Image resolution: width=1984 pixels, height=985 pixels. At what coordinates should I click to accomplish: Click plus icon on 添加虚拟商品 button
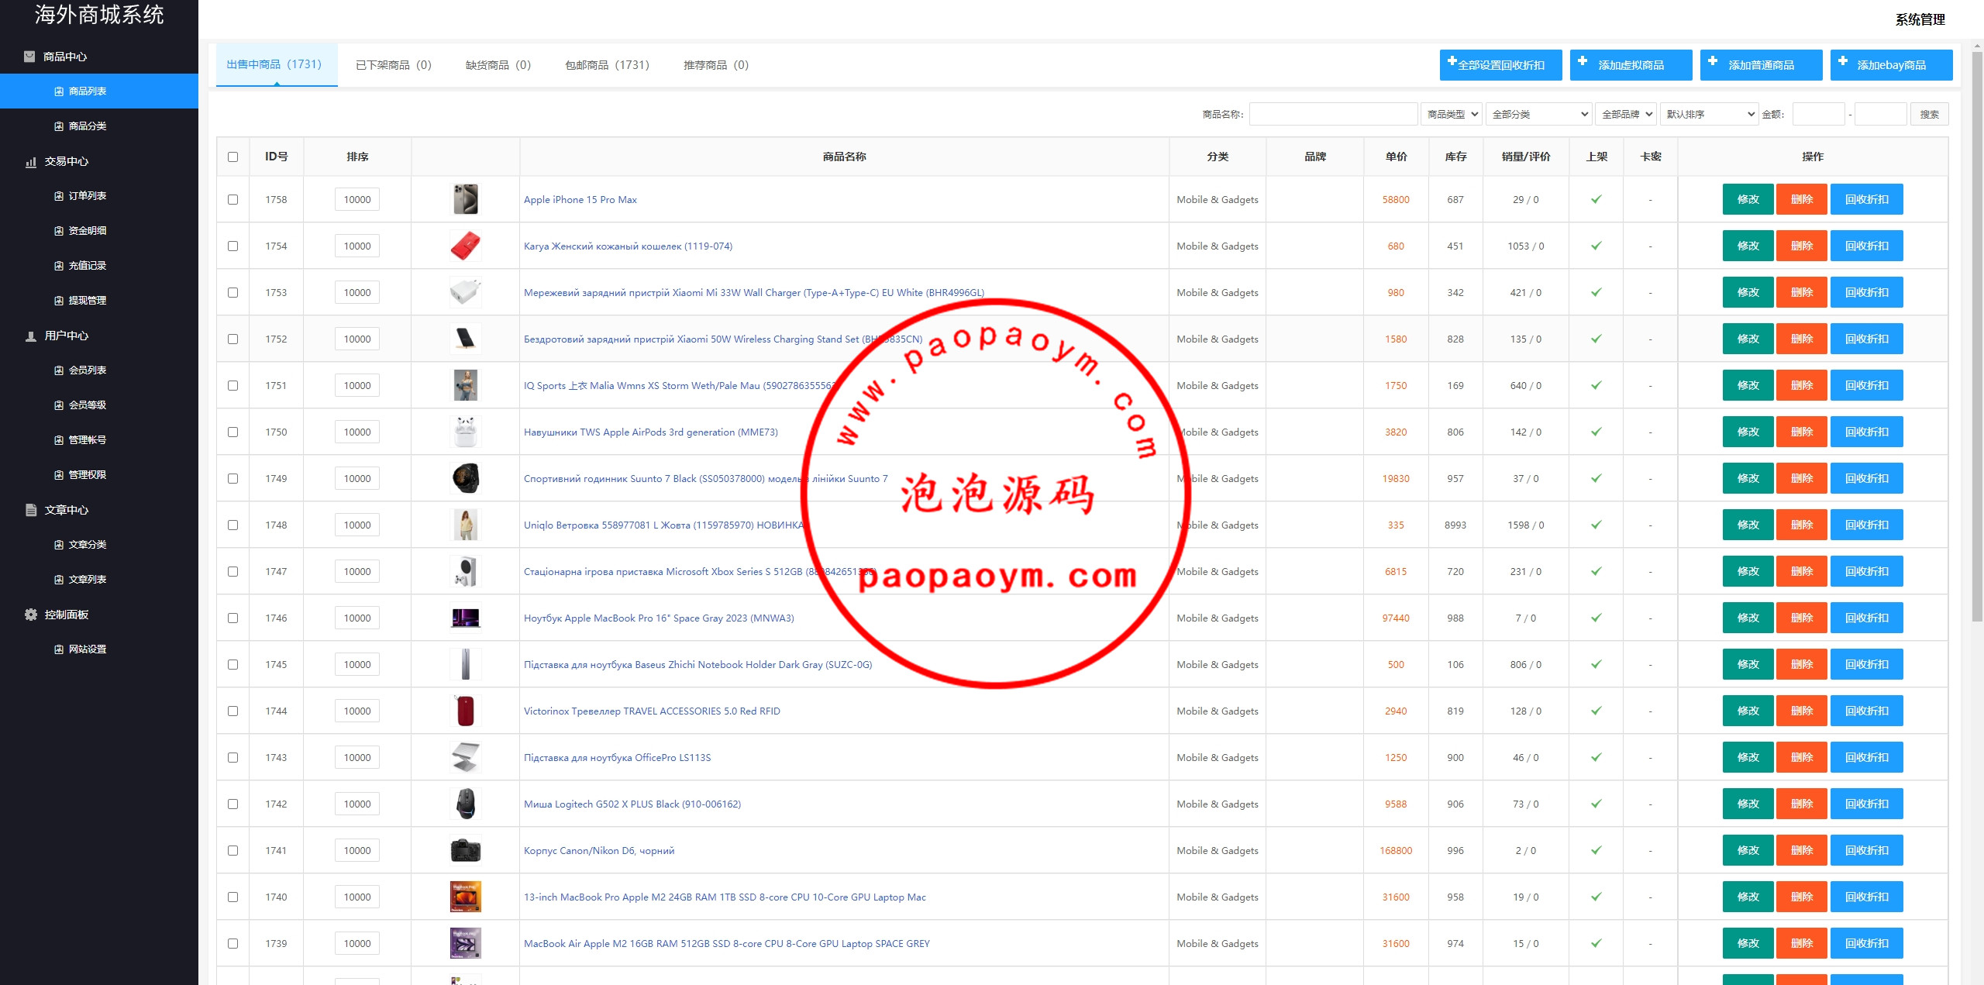(1583, 60)
